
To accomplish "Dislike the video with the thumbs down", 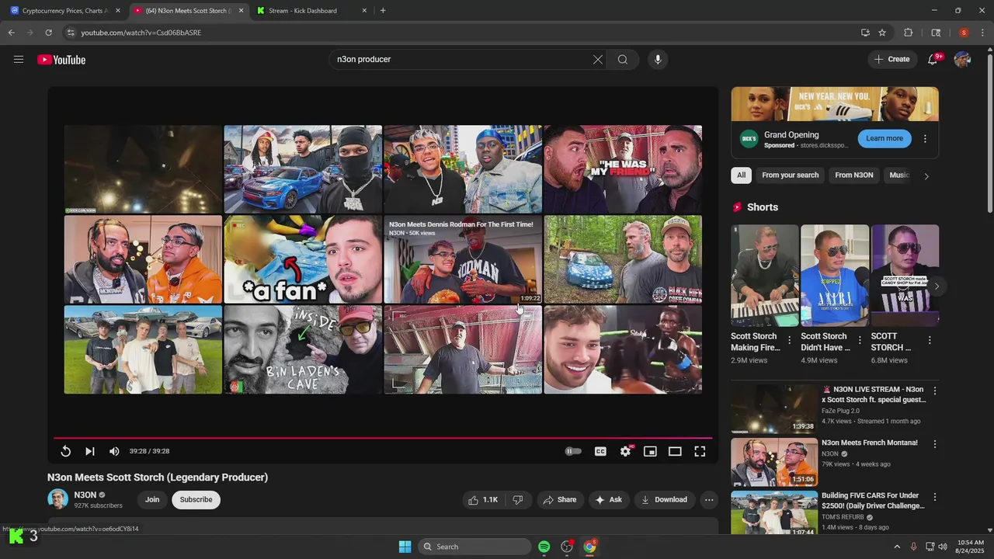I will pyautogui.click(x=518, y=500).
